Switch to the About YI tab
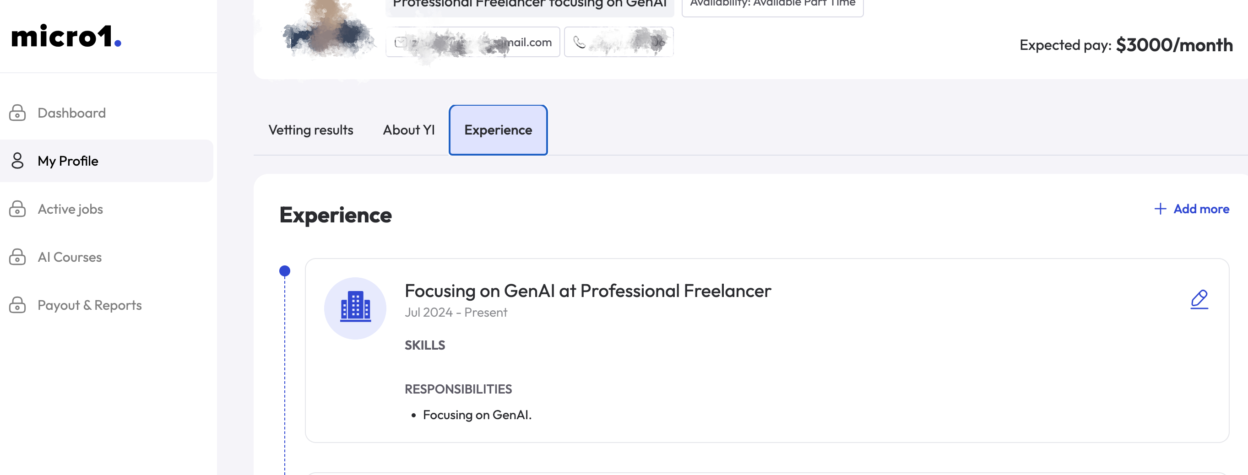 pos(408,130)
